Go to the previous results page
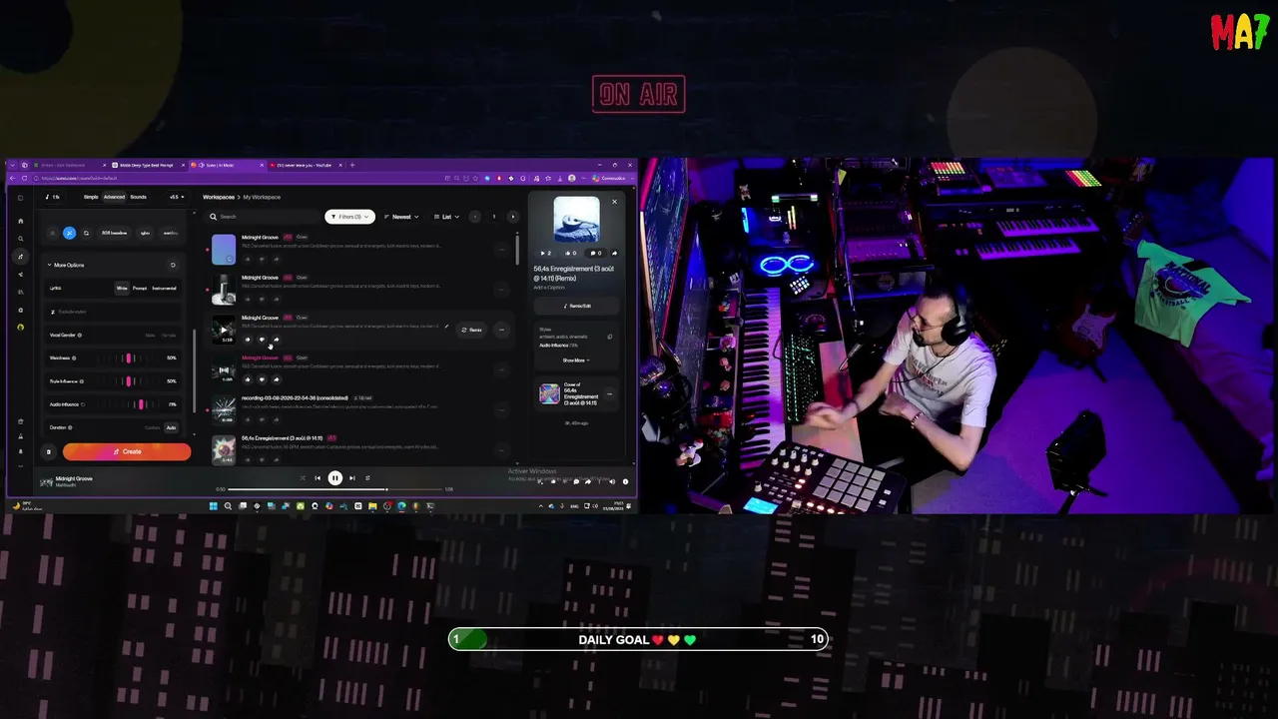 tap(475, 217)
